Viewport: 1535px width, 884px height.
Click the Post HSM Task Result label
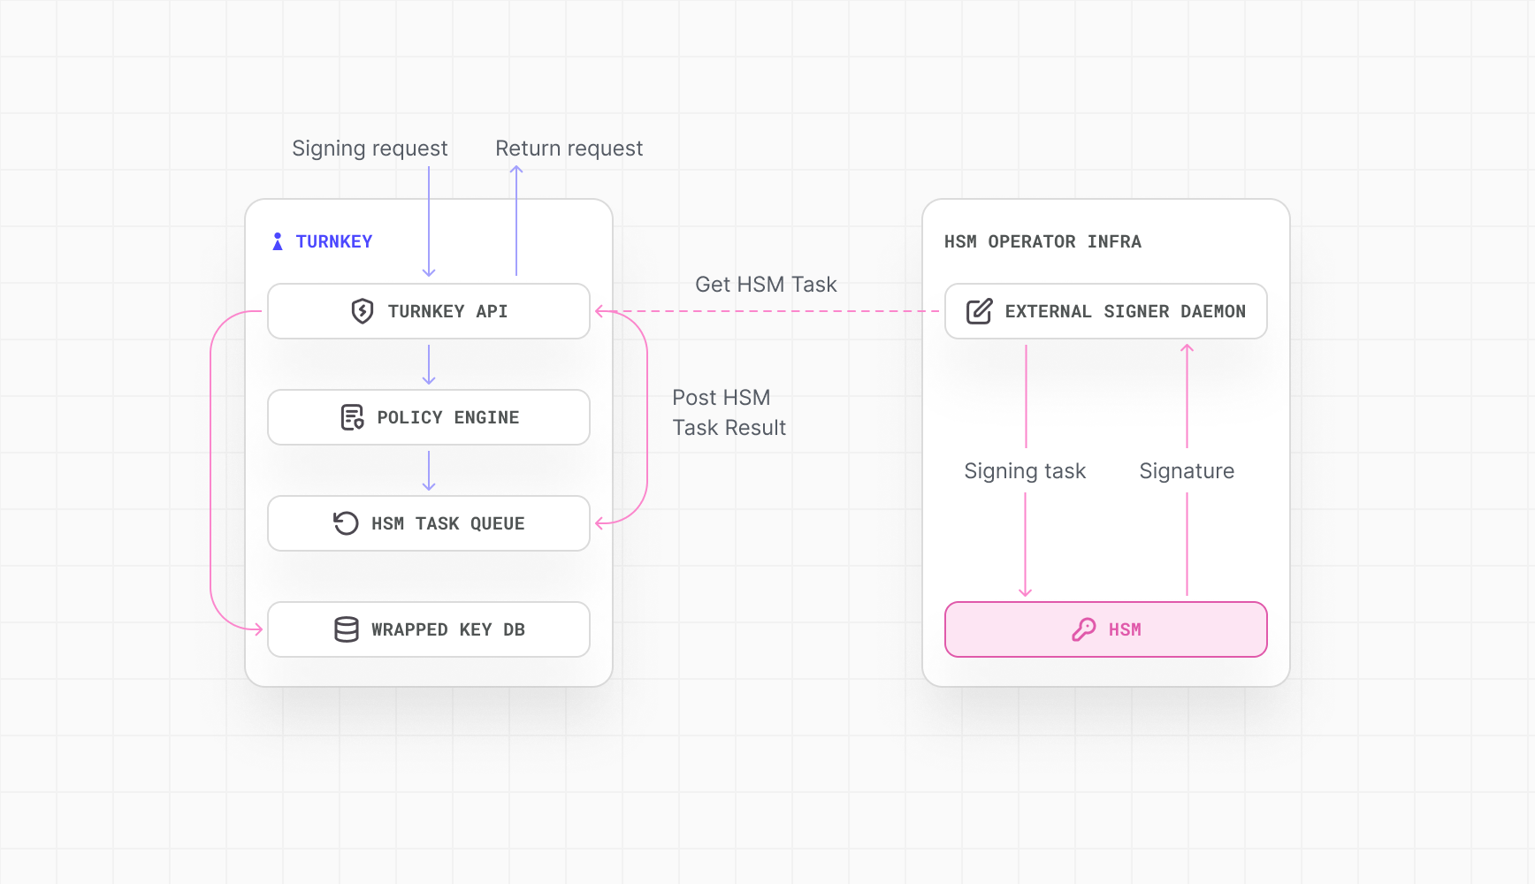click(729, 413)
